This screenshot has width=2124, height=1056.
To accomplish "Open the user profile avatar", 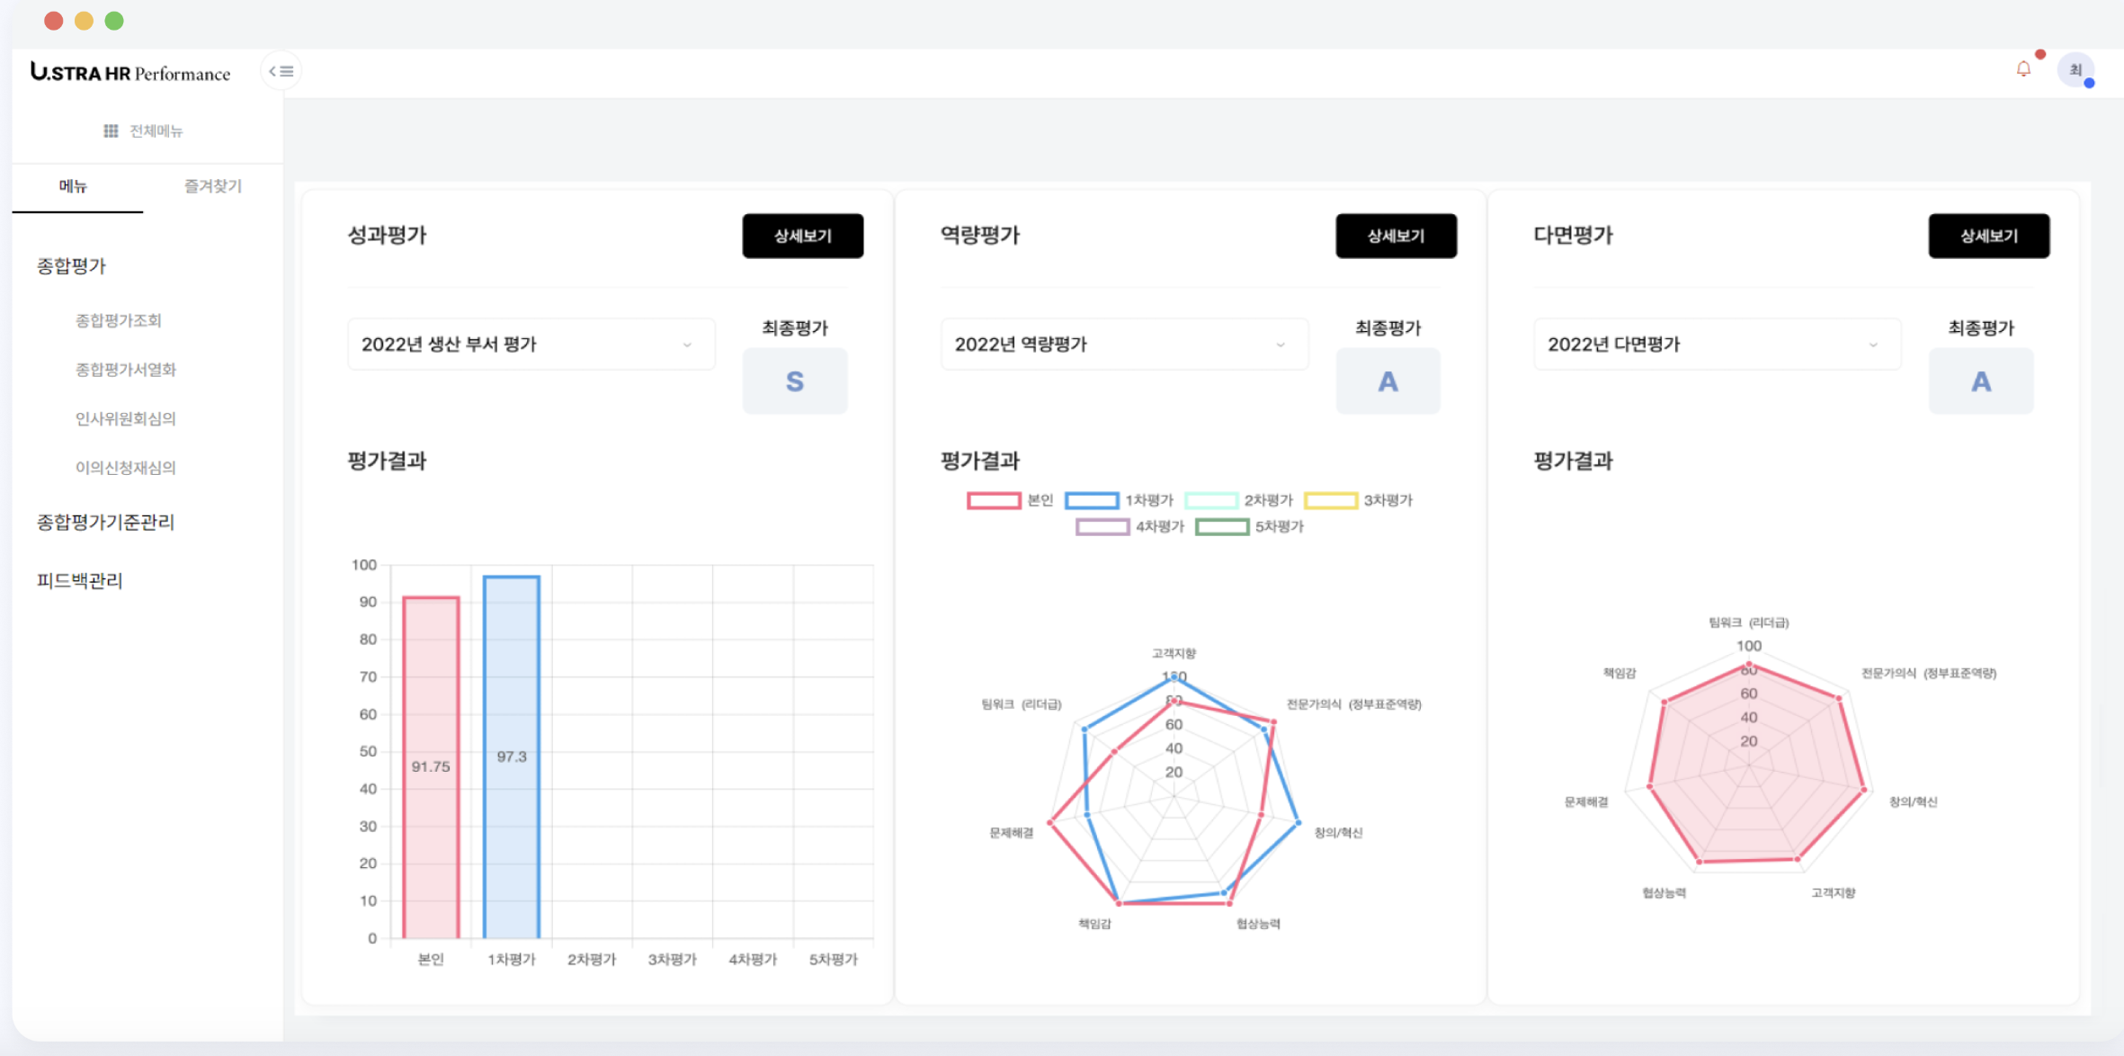I will click(x=2075, y=70).
